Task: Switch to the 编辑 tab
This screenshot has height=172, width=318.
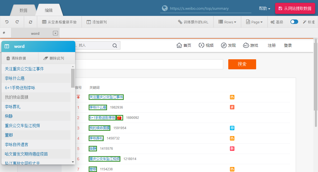Action: point(48,10)
